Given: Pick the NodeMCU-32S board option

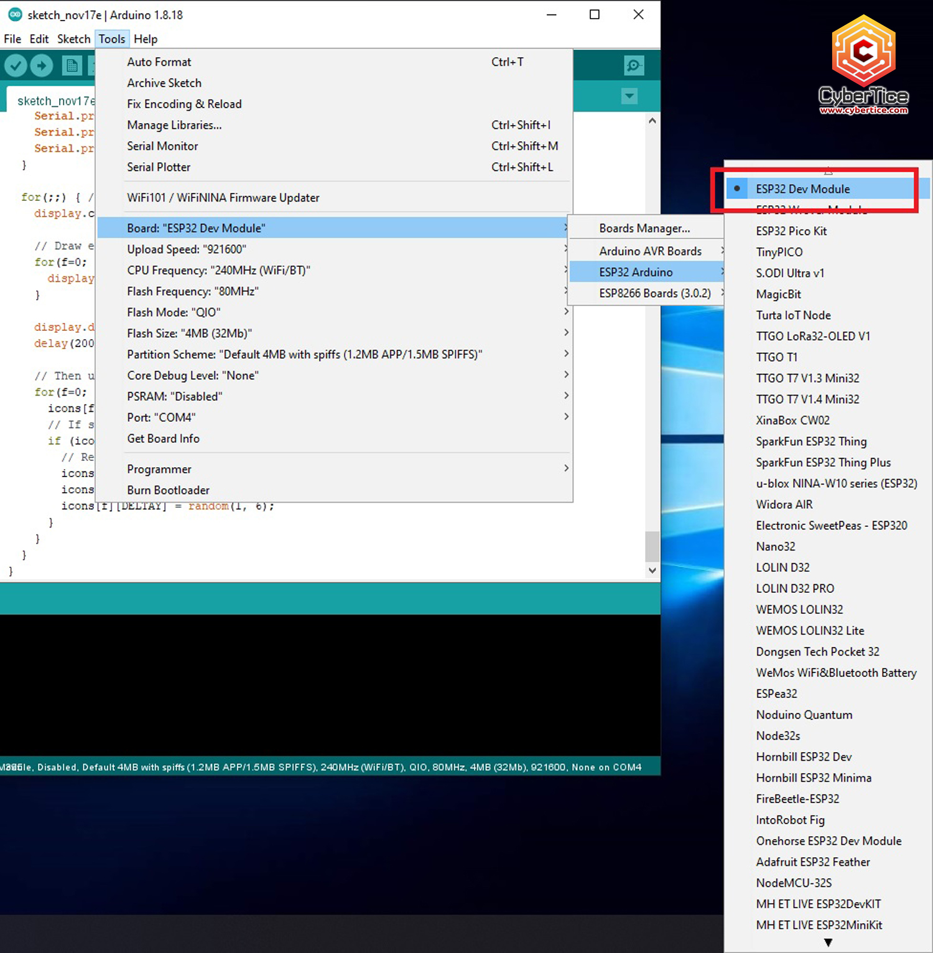Looking at the screenshot, I should coord(794,883).
